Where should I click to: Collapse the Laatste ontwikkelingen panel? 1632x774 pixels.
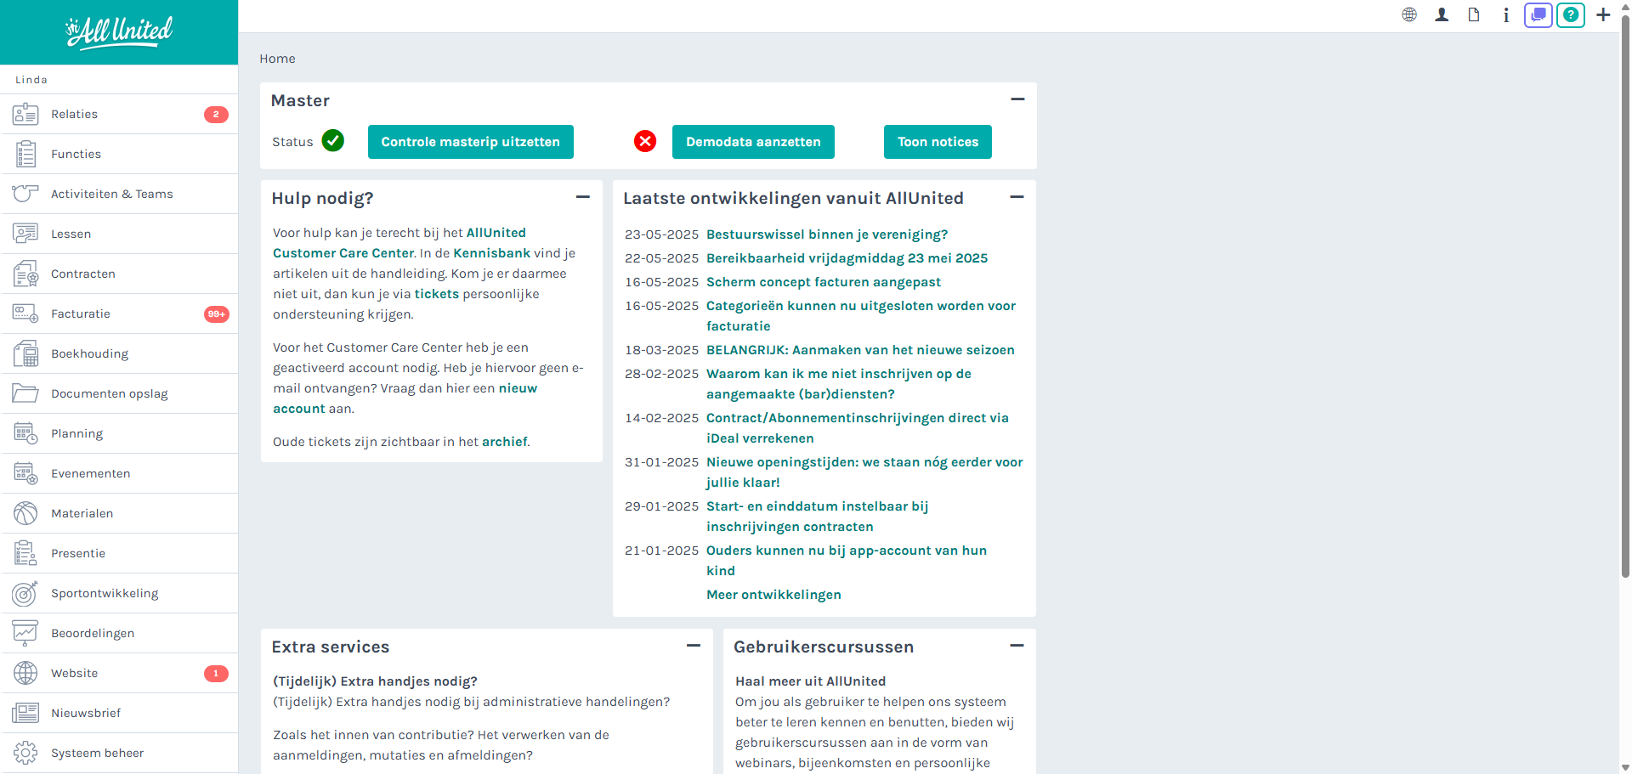click(1017, 197)
